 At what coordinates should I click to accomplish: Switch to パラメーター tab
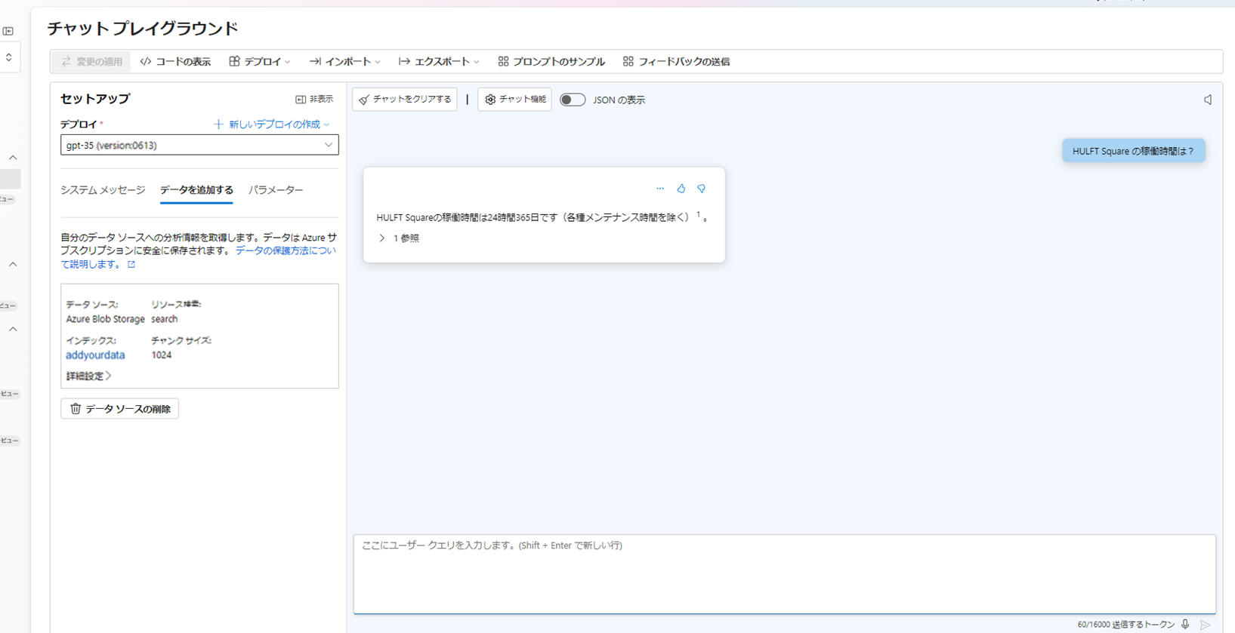276,190
